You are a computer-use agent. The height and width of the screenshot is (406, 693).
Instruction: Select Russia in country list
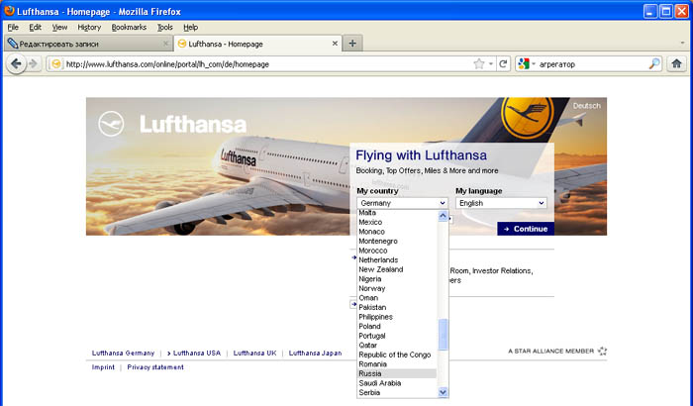[397, 373]
